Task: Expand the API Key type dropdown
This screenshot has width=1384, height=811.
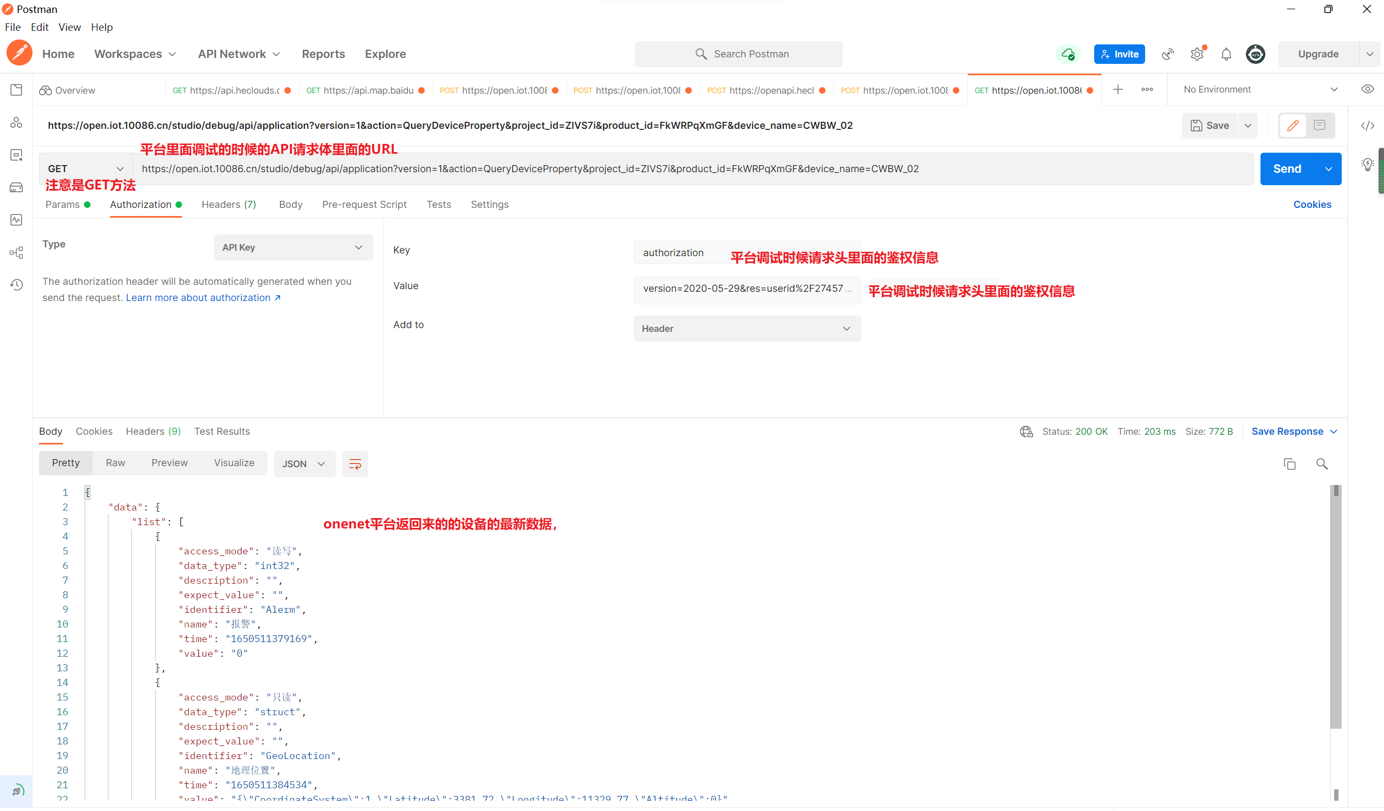Action: 293,247
